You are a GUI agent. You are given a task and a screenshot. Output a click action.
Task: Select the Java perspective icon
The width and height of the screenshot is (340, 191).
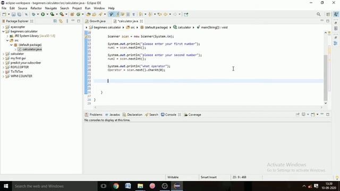336,14
